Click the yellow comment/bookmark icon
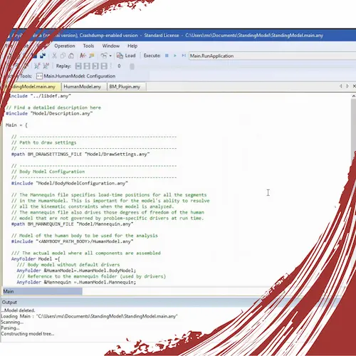Image resolution: width=356 pixels, height=356 pixels. click(92, 56)
